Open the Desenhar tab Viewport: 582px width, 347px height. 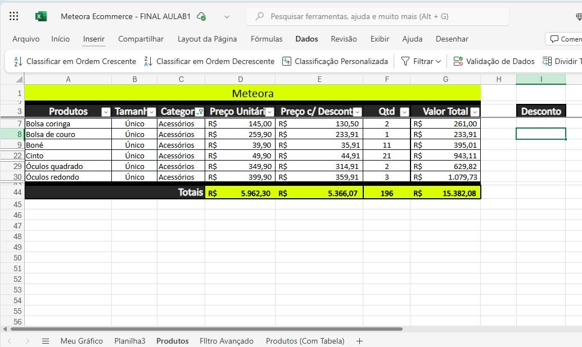point(452,39)
